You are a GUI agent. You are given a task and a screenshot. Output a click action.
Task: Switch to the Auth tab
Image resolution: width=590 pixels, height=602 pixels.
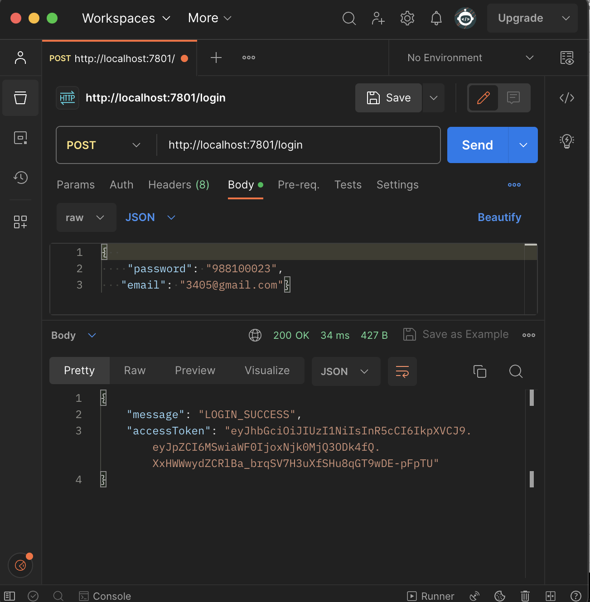pos(121,185)
